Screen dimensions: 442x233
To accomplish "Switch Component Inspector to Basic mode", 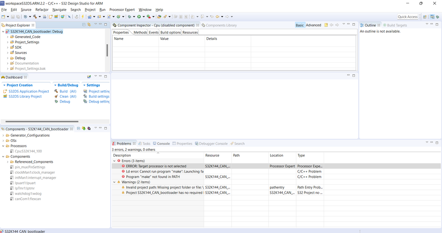I will 300,25.
